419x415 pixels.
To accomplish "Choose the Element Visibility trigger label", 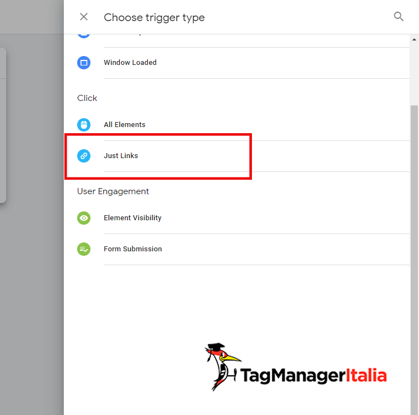I will pos(133,218).
